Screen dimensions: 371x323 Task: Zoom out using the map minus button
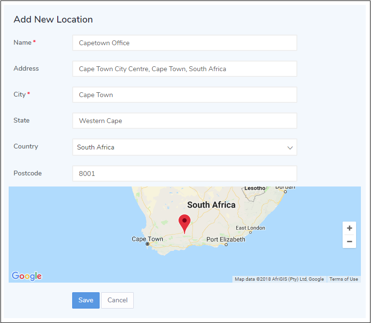(x=349, y=241)
